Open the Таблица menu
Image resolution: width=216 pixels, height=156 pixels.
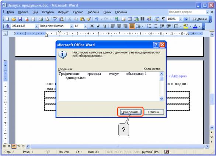click(x=93, y=12)
